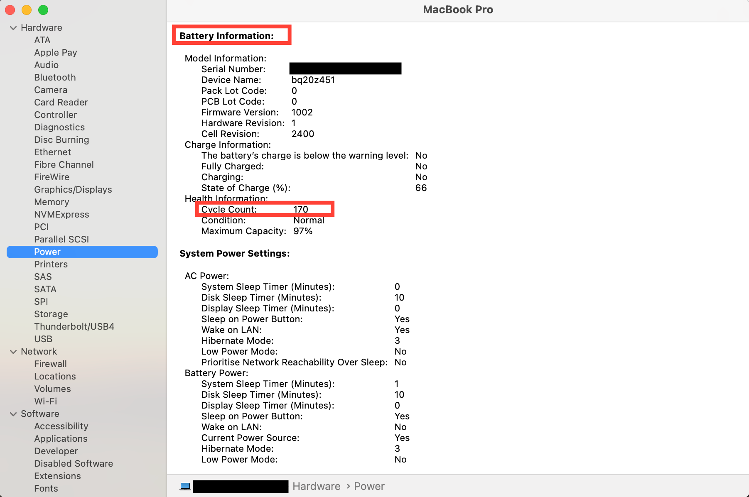Click the AC Power label
The width and height of the screenshot is (749, 497).
207,276
